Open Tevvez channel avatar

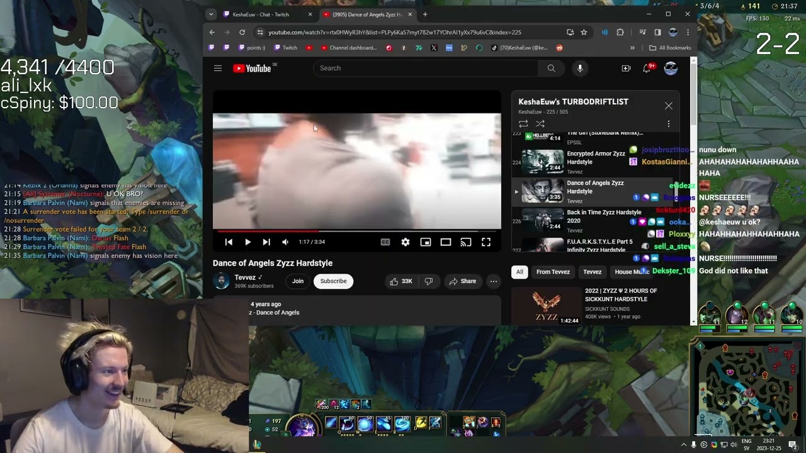click(x=221, y=281)
